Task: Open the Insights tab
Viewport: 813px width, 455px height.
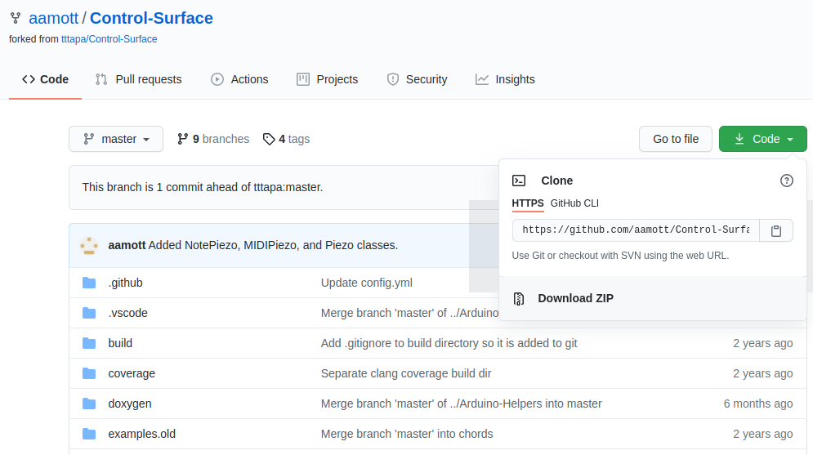Action: (505, 79)
